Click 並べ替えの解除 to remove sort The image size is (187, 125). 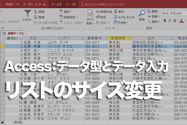(46, 22)
